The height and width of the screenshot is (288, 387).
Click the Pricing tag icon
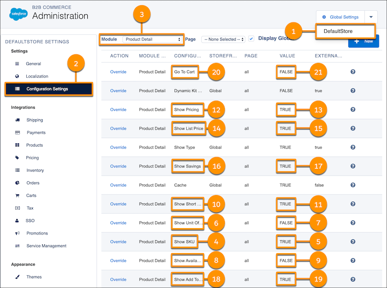17,158
